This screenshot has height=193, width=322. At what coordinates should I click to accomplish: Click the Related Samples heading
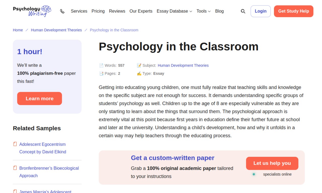point(37,128)
